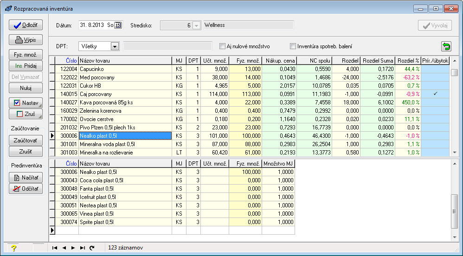Tick the Inventúra spotreb. balení checkbox

click(293, 46)
